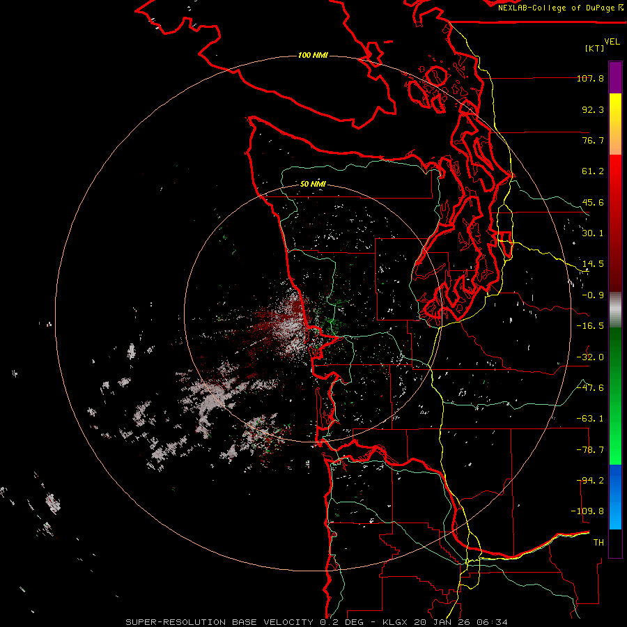The image size is (627, 627).
Task: Click the SUPER-RESOLUTION BASE VELOCITY caption text
Action: (219, 622)
